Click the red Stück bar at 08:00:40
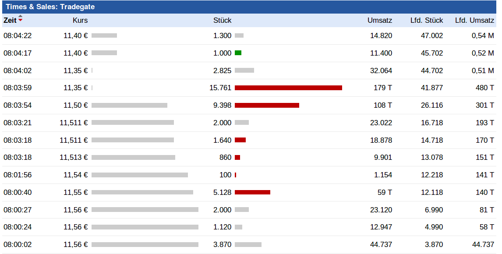Viewport: 502px width, 254px height. (253, 192)
